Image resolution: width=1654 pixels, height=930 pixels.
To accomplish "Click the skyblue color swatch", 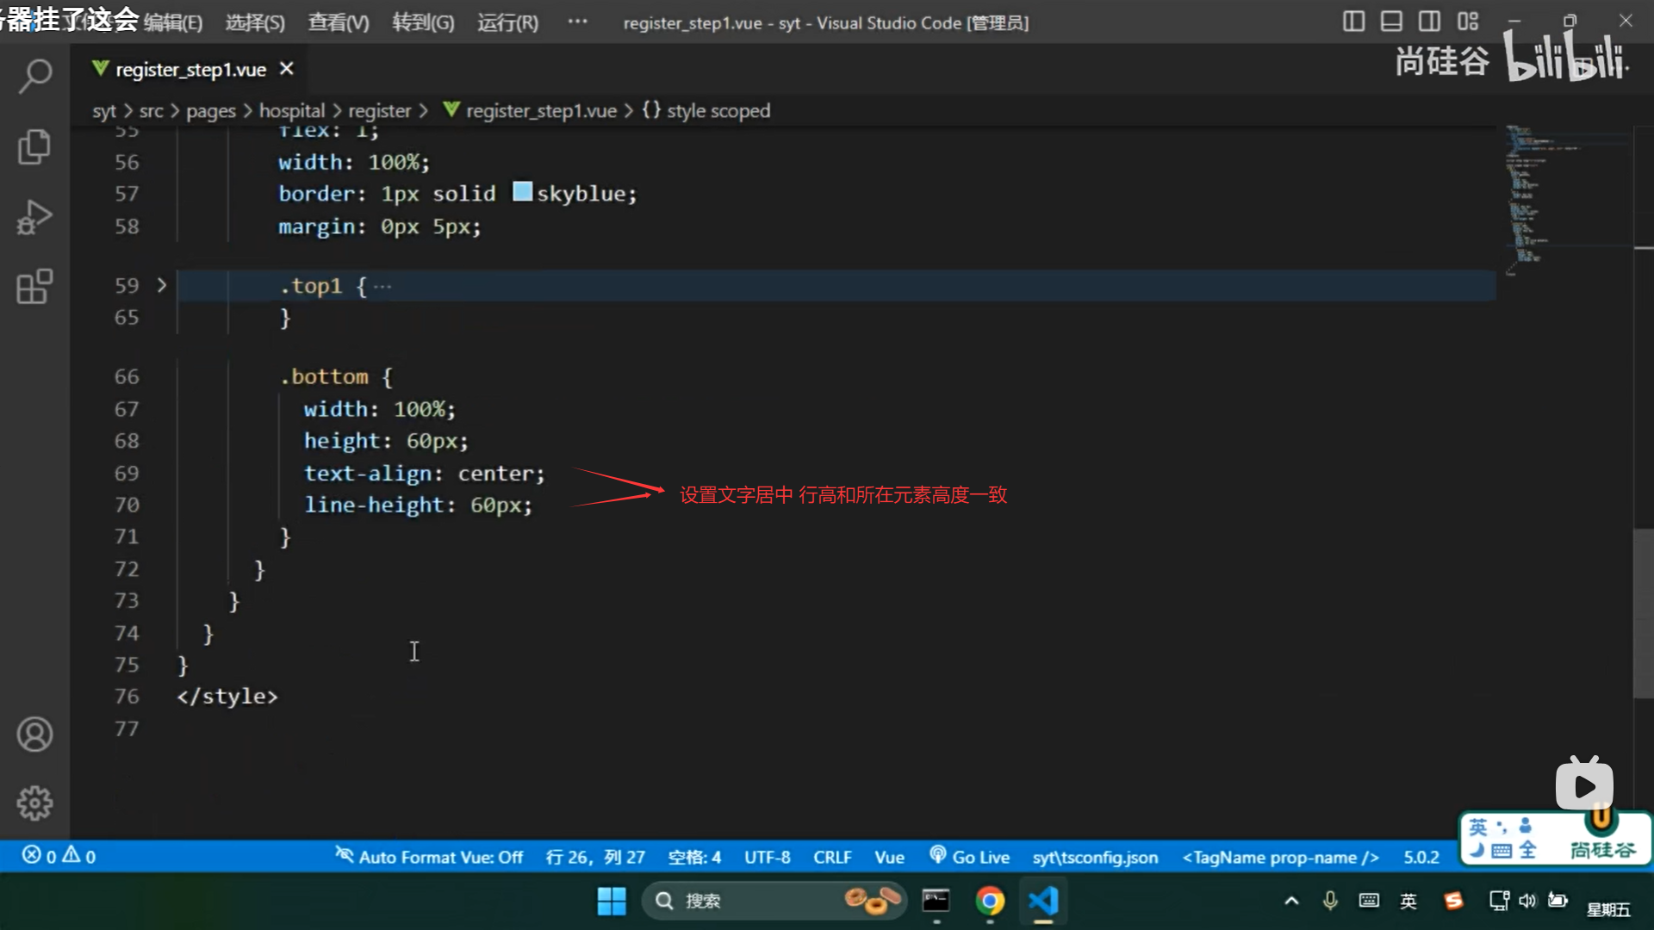I will click(522, 191).
